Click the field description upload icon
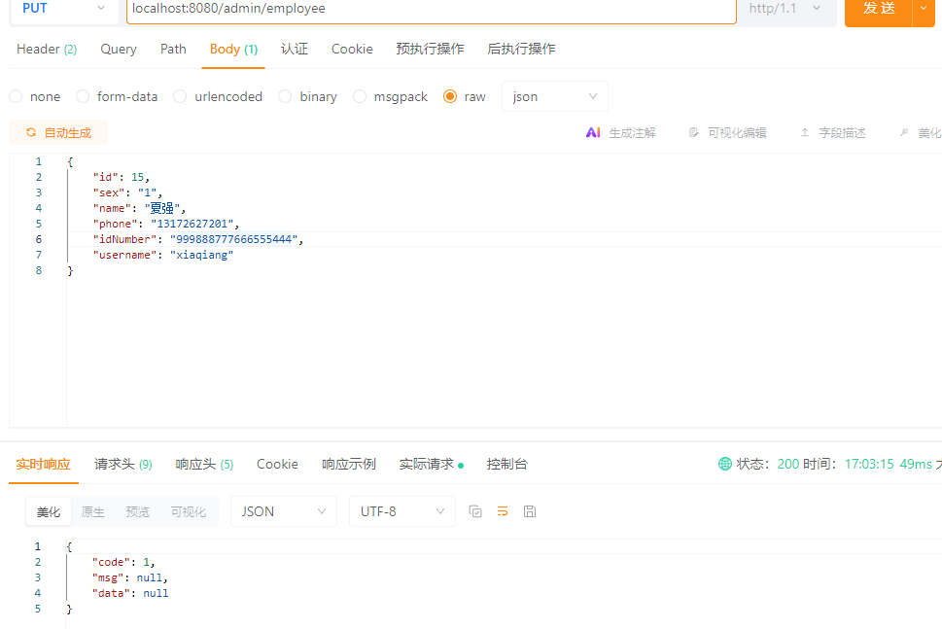This screenshot has width=942, height=629. pos(805,133)
